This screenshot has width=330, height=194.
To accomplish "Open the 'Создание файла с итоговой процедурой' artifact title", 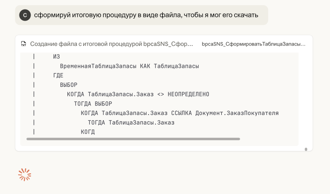I will pyautogui.click(x=111, y=44).
